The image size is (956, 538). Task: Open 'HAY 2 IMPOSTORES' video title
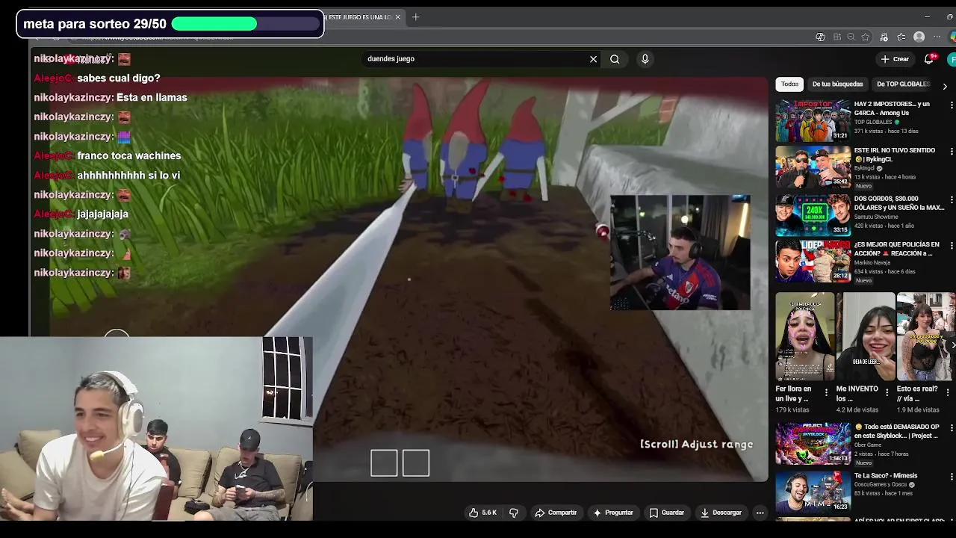pos(892,108)
